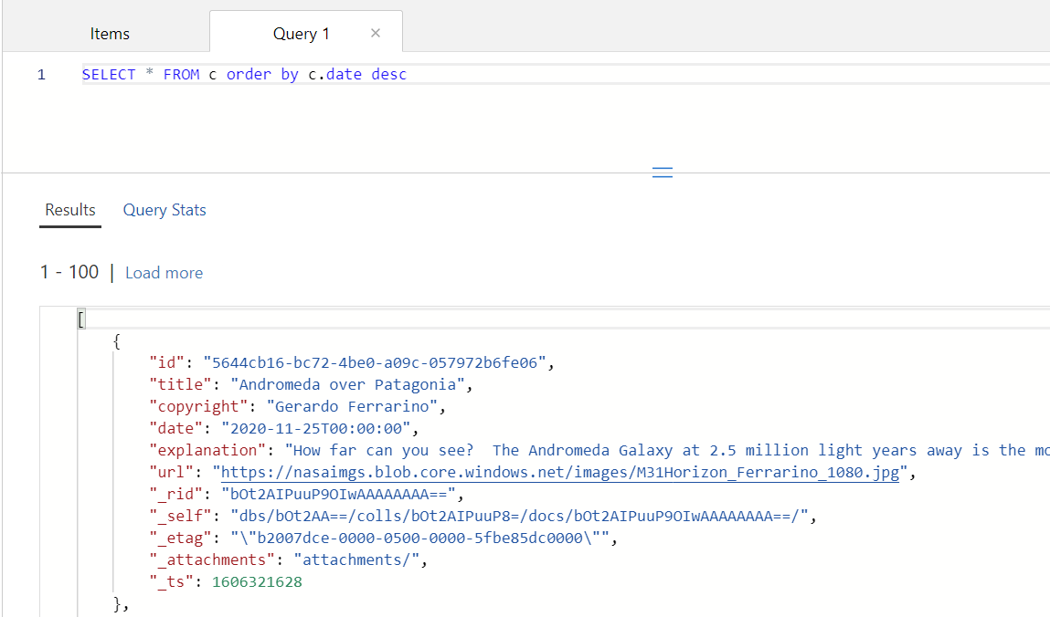Open the Results tab

click(70, 210)
